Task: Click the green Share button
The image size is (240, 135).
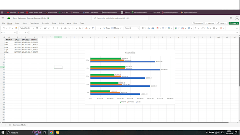Action: 234,23
